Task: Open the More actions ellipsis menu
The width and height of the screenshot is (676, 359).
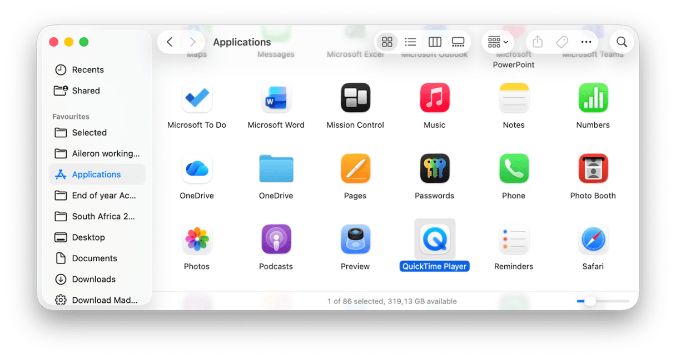Action: coord(586,42)
